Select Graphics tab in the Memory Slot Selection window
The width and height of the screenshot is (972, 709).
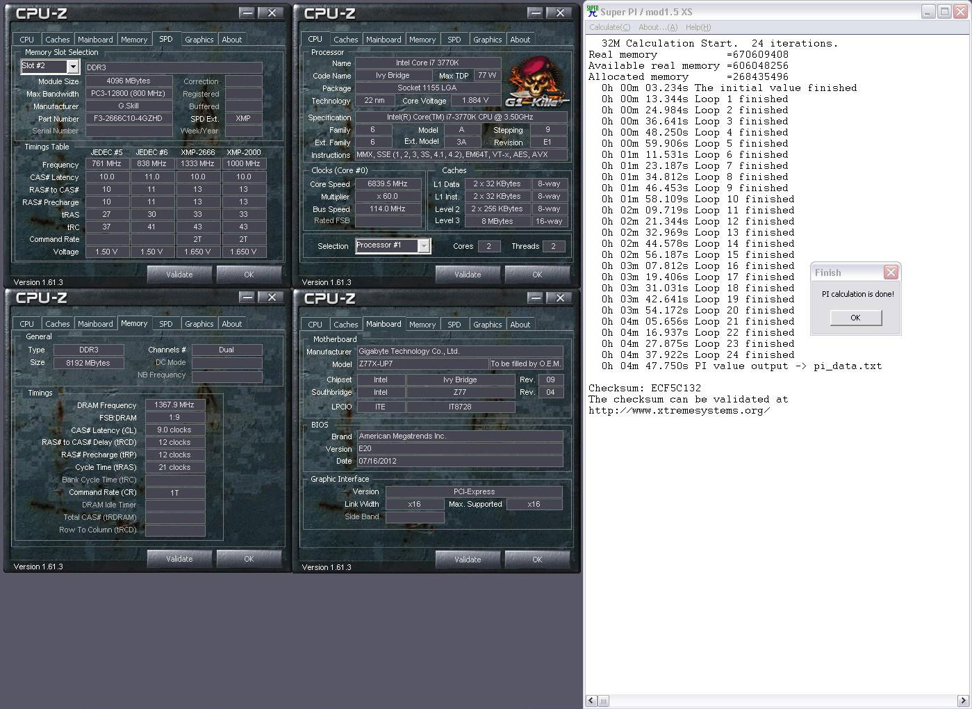click(x=199, y=40)
